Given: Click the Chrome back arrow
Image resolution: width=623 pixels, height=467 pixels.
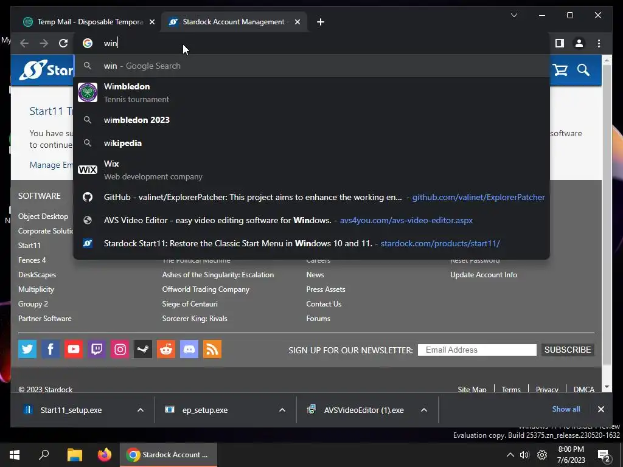Looking at the screenshot, I should (x=24, y=43).
